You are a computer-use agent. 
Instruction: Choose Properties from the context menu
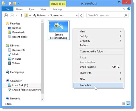click(x=98, y=85)
